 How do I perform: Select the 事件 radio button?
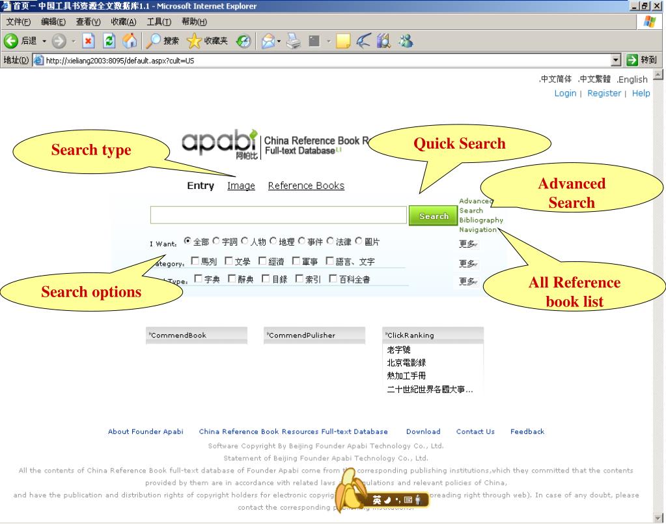(x=301, y=240)
